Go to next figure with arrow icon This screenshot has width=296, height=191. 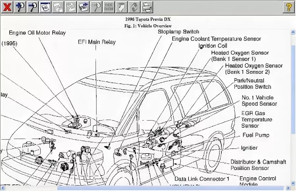tap(84, 7)
